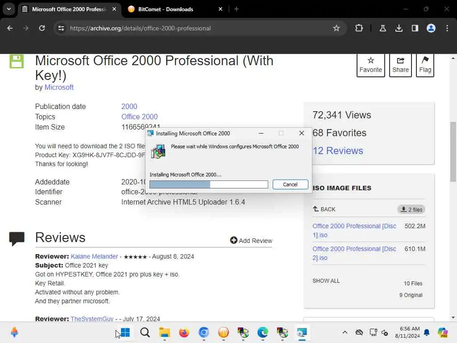Open Windows taskbar search
The height and width of the screenshot is (343, 457).
click(145, 332)
